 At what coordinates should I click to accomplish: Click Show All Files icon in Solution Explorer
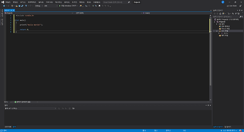(x=239, y=14)
